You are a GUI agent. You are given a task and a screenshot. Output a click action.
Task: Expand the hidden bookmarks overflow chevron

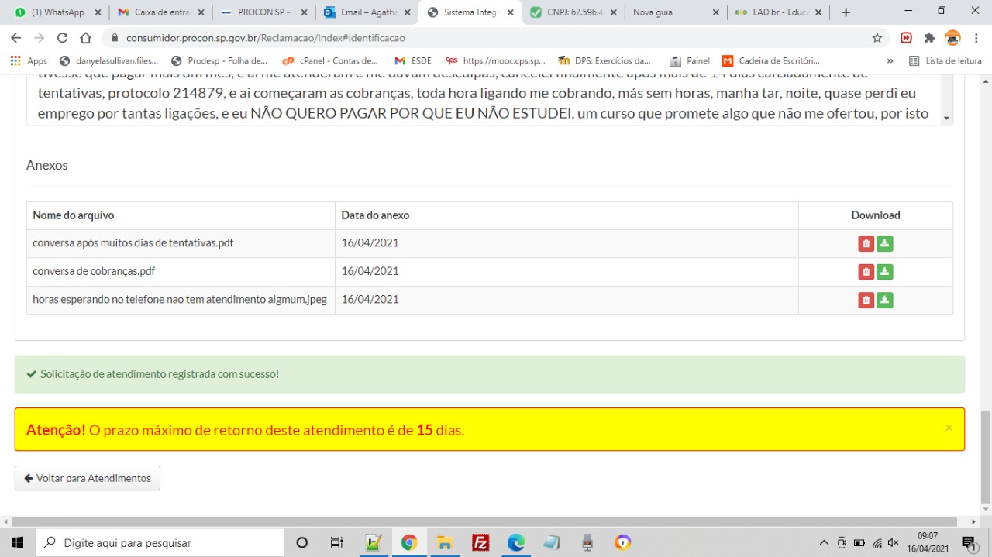coord(890,60)
